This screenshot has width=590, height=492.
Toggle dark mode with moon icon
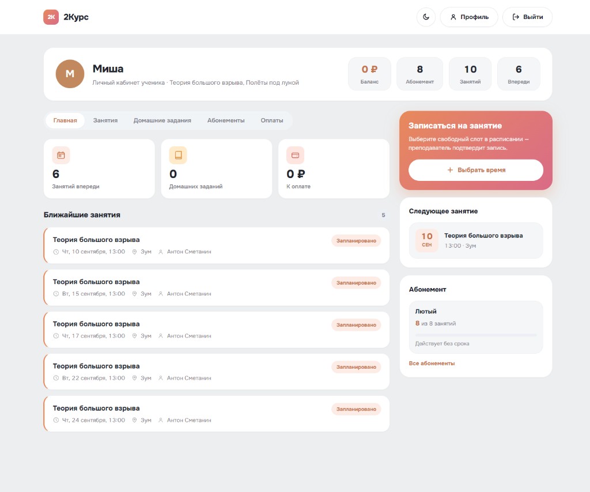click(426, 17)
